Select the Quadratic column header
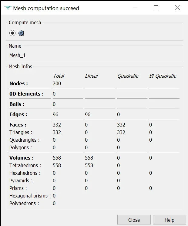This screenshot has height=226, width=188. click(x=128, y=76)
